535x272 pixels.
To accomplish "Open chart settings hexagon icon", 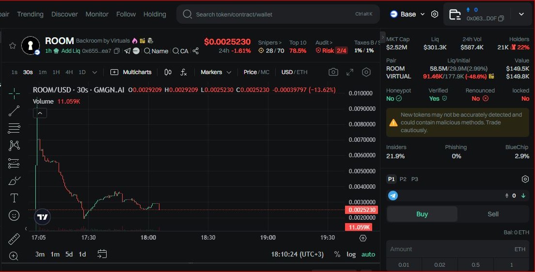I will pos(366,72).
